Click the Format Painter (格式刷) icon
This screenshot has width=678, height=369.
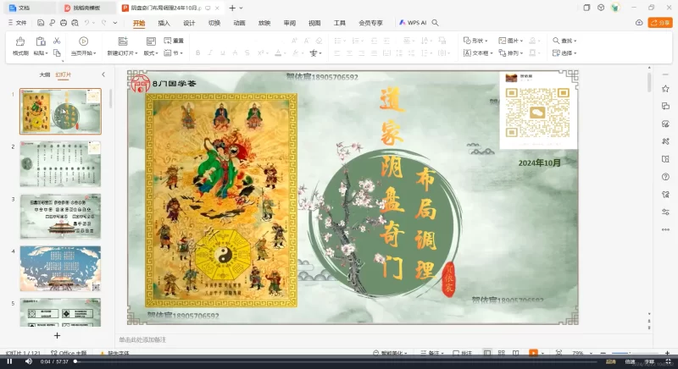tap(20, 41)
